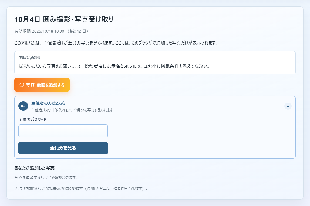
Task: Click the hint 主催者パスワードを入れると、全員分の写真を見られます
Action: point(72,110)
